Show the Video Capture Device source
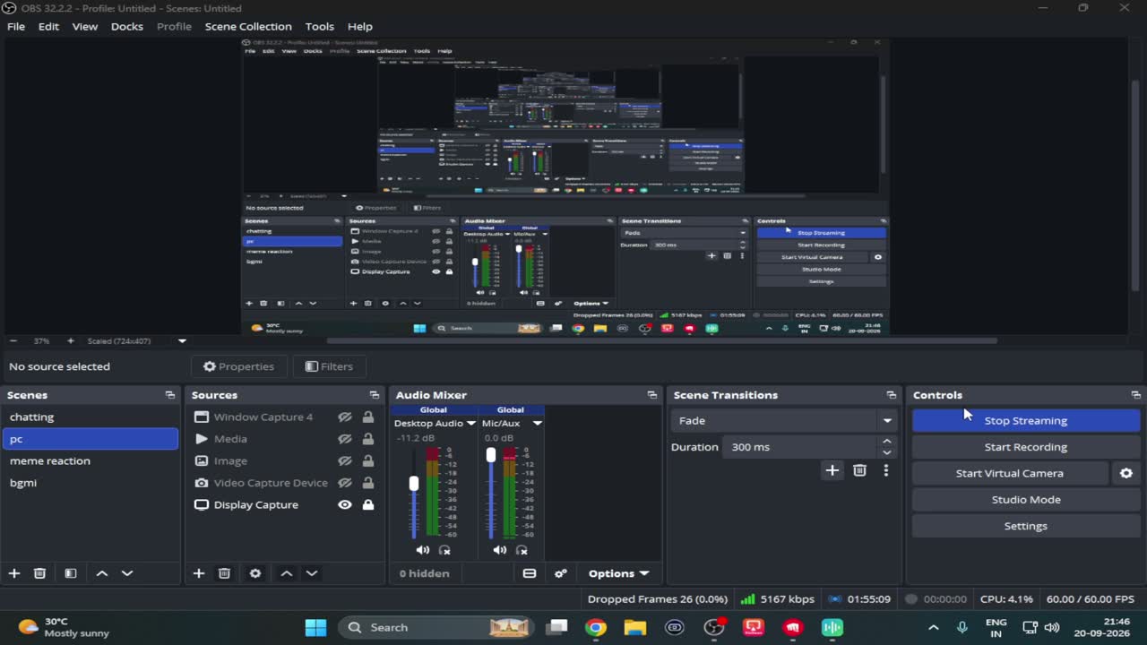Image resolution: width=1147 pixels, height=645 pixels. tap(344, 483)
